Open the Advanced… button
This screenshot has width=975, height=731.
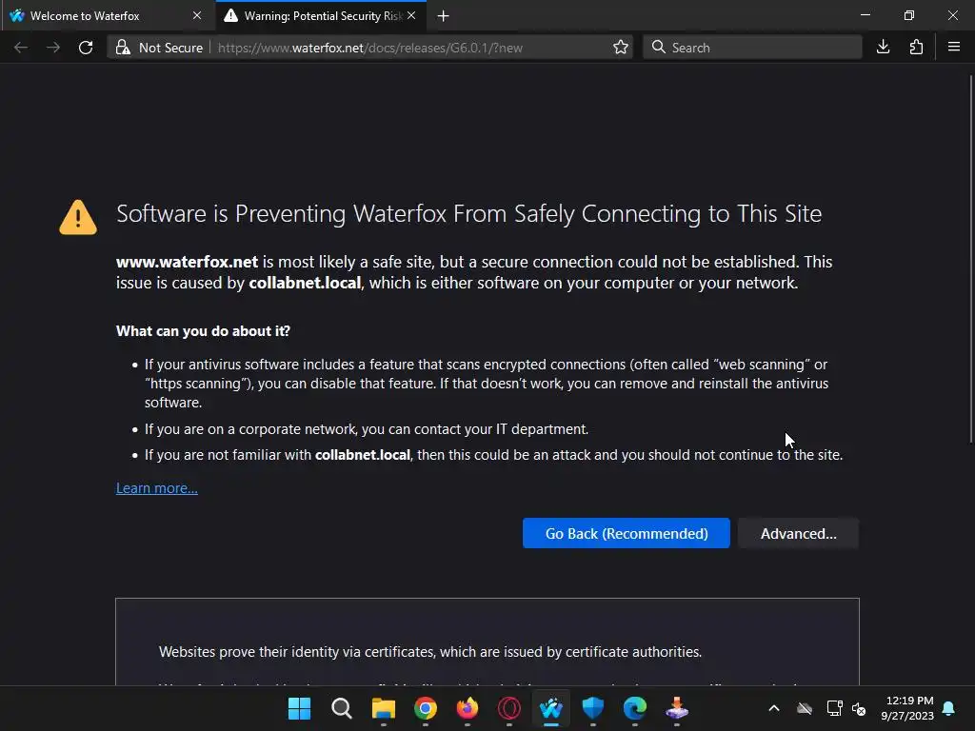point(799,533)
